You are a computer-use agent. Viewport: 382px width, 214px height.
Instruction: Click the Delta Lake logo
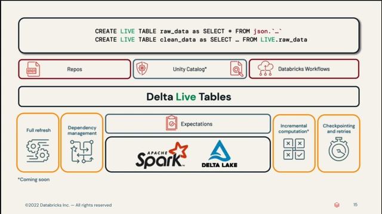point(220,154)
